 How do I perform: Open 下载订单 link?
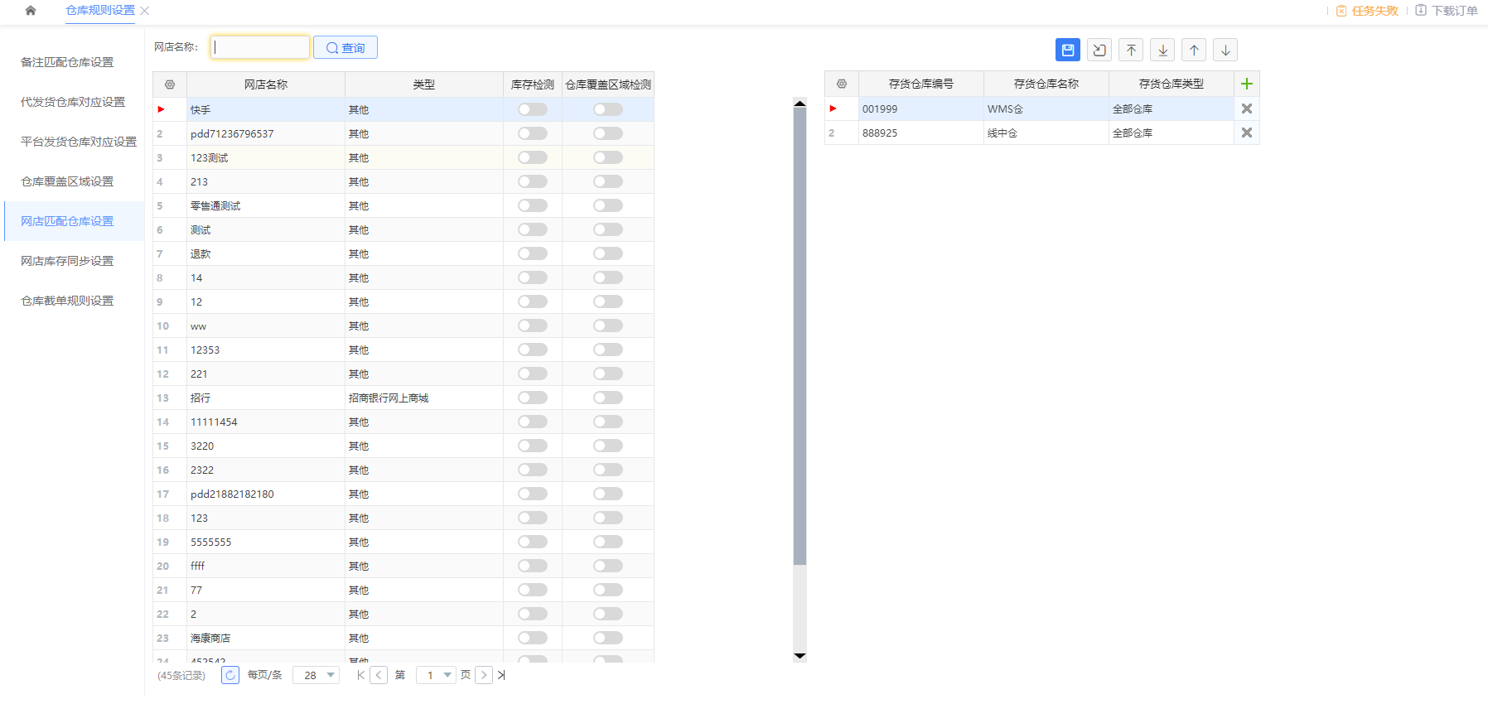tap(1447, 11)
